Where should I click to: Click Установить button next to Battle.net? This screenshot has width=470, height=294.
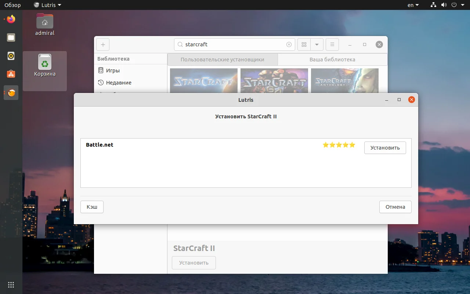(385, 148)
